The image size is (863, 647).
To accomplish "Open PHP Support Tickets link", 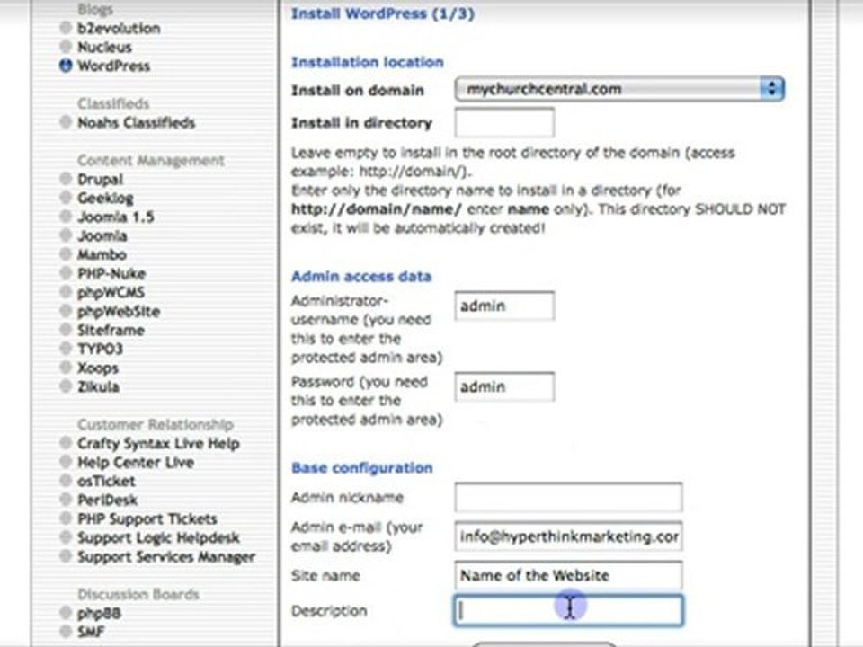I will (x=147, y=518).
